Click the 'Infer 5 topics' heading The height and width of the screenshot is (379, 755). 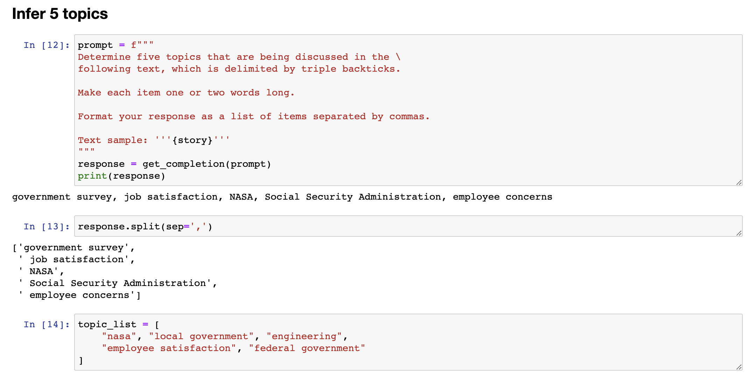(x=60, y=14)
